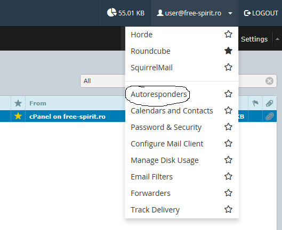Sort messages by From column
Viewport: 282px width, 230px height.
click(38, 103)
